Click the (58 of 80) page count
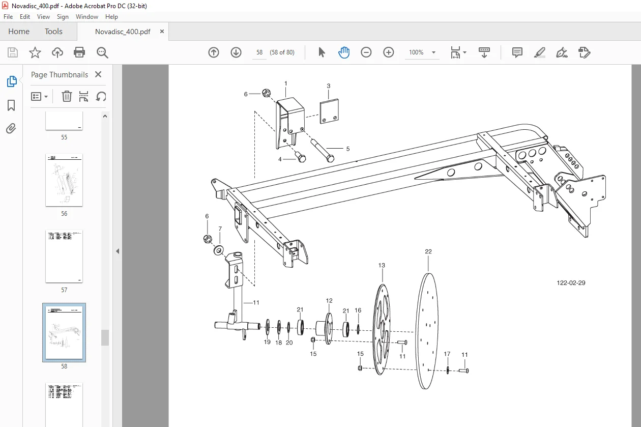Viewport: 641px width, 427px height. point(282,52)
